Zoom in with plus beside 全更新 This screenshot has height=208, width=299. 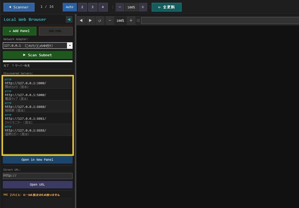(143, 7)
